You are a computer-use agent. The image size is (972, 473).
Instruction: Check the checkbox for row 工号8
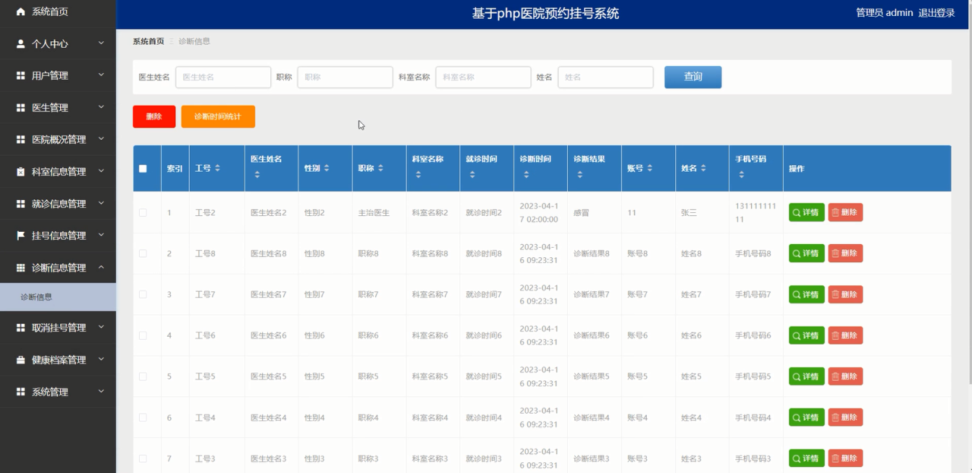(143, 254)
